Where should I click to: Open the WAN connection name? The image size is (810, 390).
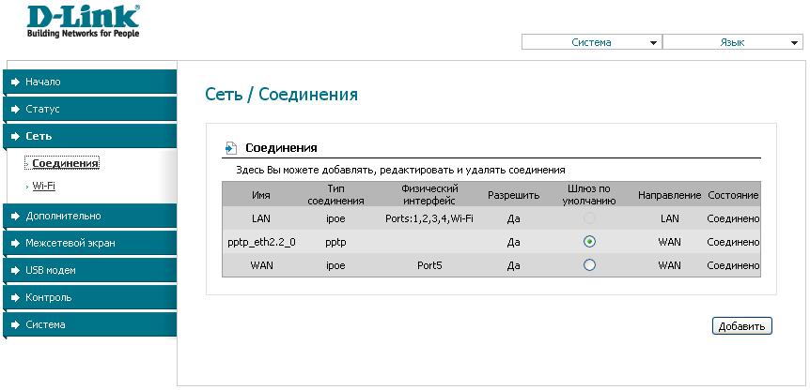(261, 265)
